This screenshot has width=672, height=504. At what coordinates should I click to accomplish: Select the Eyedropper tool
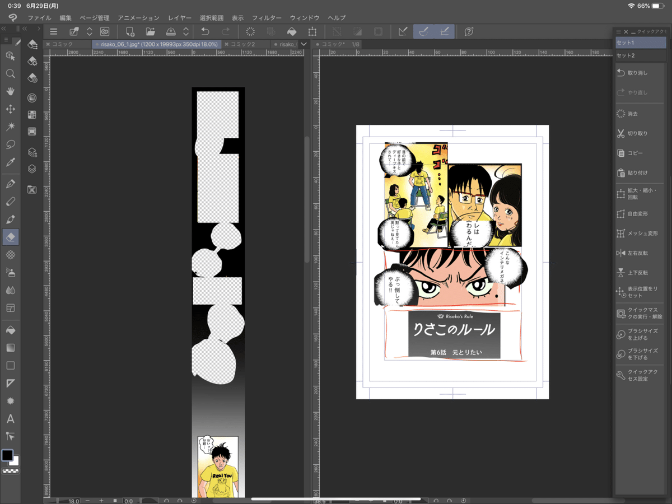click(x=10, y=162)
